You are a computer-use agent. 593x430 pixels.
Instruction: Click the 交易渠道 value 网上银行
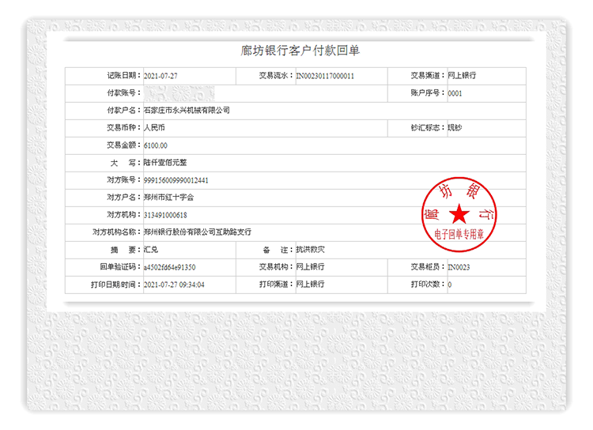tap(462, 76)
